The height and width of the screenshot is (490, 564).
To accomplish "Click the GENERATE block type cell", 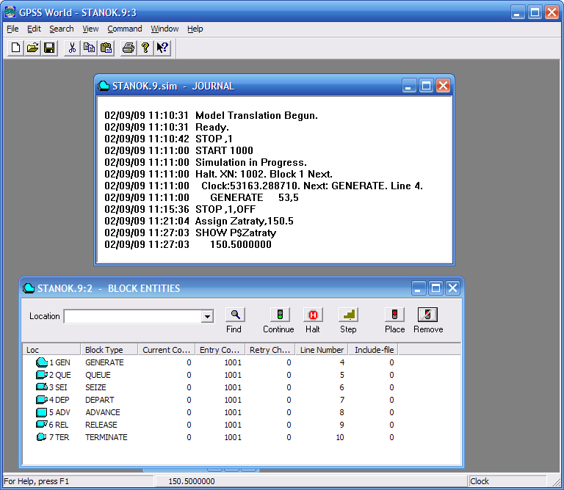I will click(x=104, y=362).
